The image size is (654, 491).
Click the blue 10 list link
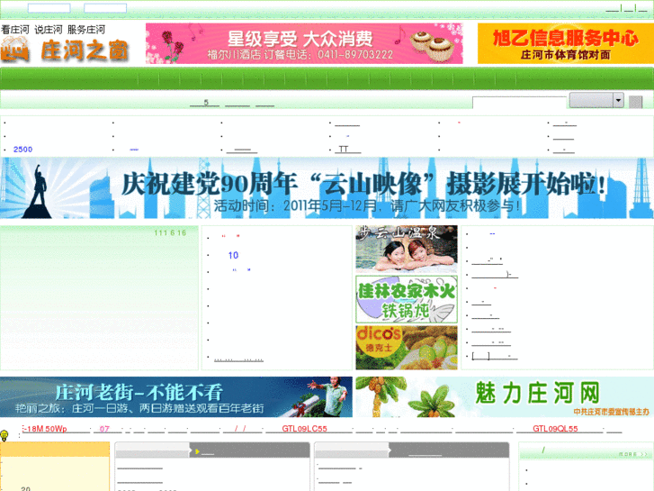(233, 255)
